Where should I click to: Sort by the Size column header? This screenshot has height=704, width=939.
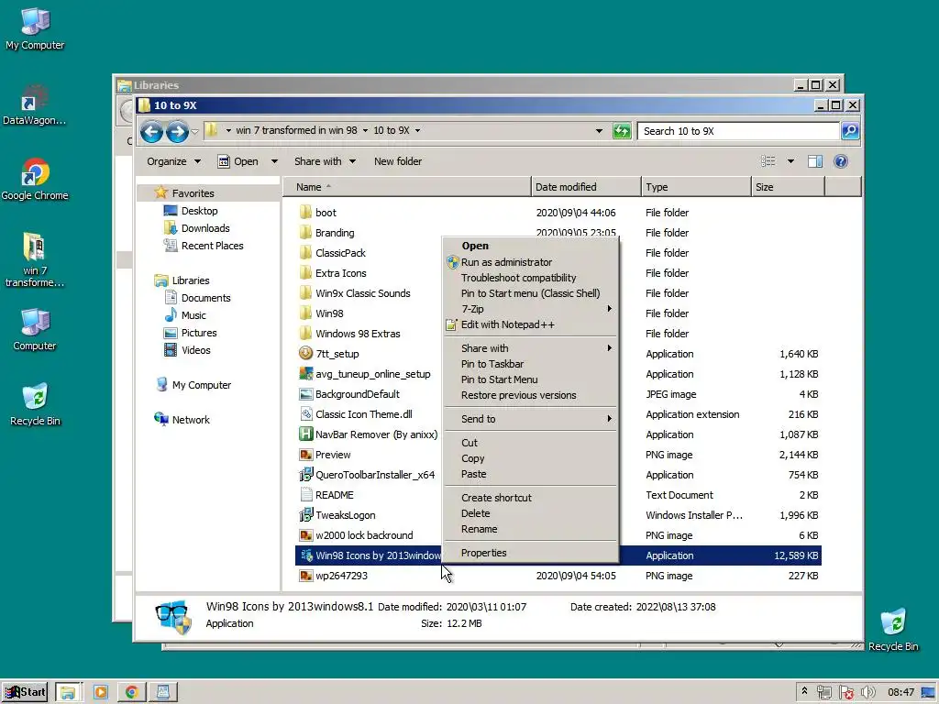pos(788,187)
